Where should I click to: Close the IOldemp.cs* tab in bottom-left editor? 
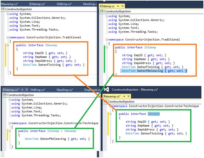[x=27, y=90]
